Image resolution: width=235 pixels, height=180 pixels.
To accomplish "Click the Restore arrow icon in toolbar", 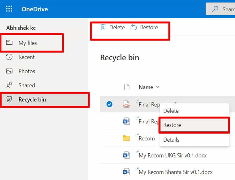I will [134, 27].
